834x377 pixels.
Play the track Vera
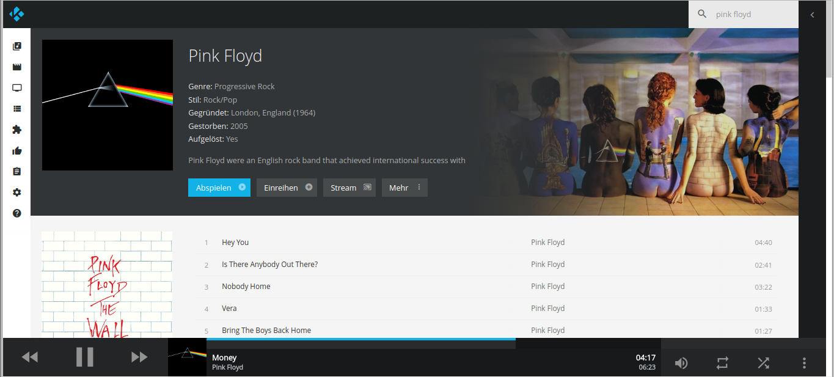229,309
